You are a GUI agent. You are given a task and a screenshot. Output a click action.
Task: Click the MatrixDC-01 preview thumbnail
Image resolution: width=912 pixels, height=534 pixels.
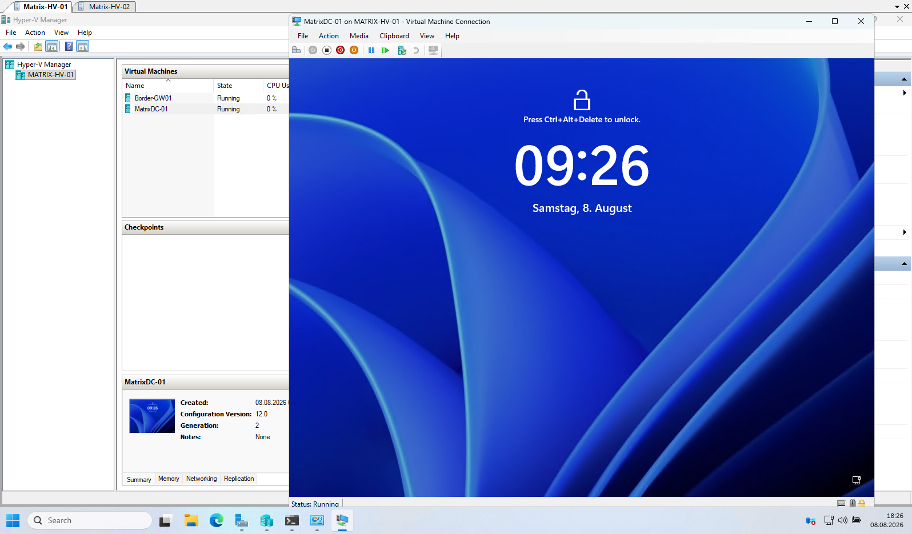[x=152, y=416]
